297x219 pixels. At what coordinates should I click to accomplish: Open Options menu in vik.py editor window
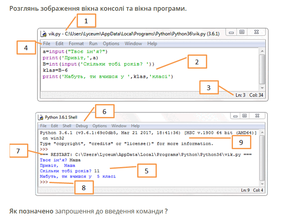[x=111, y=44]
